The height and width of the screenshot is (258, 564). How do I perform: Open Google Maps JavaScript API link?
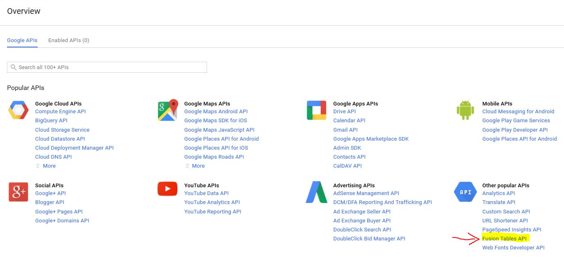point(219,130)
